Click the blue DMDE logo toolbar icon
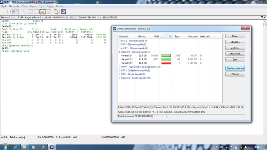The image size is (267, 150). (64, 12)
